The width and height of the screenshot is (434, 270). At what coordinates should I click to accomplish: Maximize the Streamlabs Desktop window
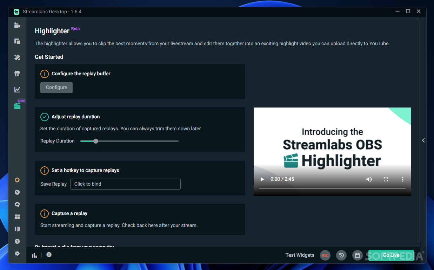tap(408, 12)
